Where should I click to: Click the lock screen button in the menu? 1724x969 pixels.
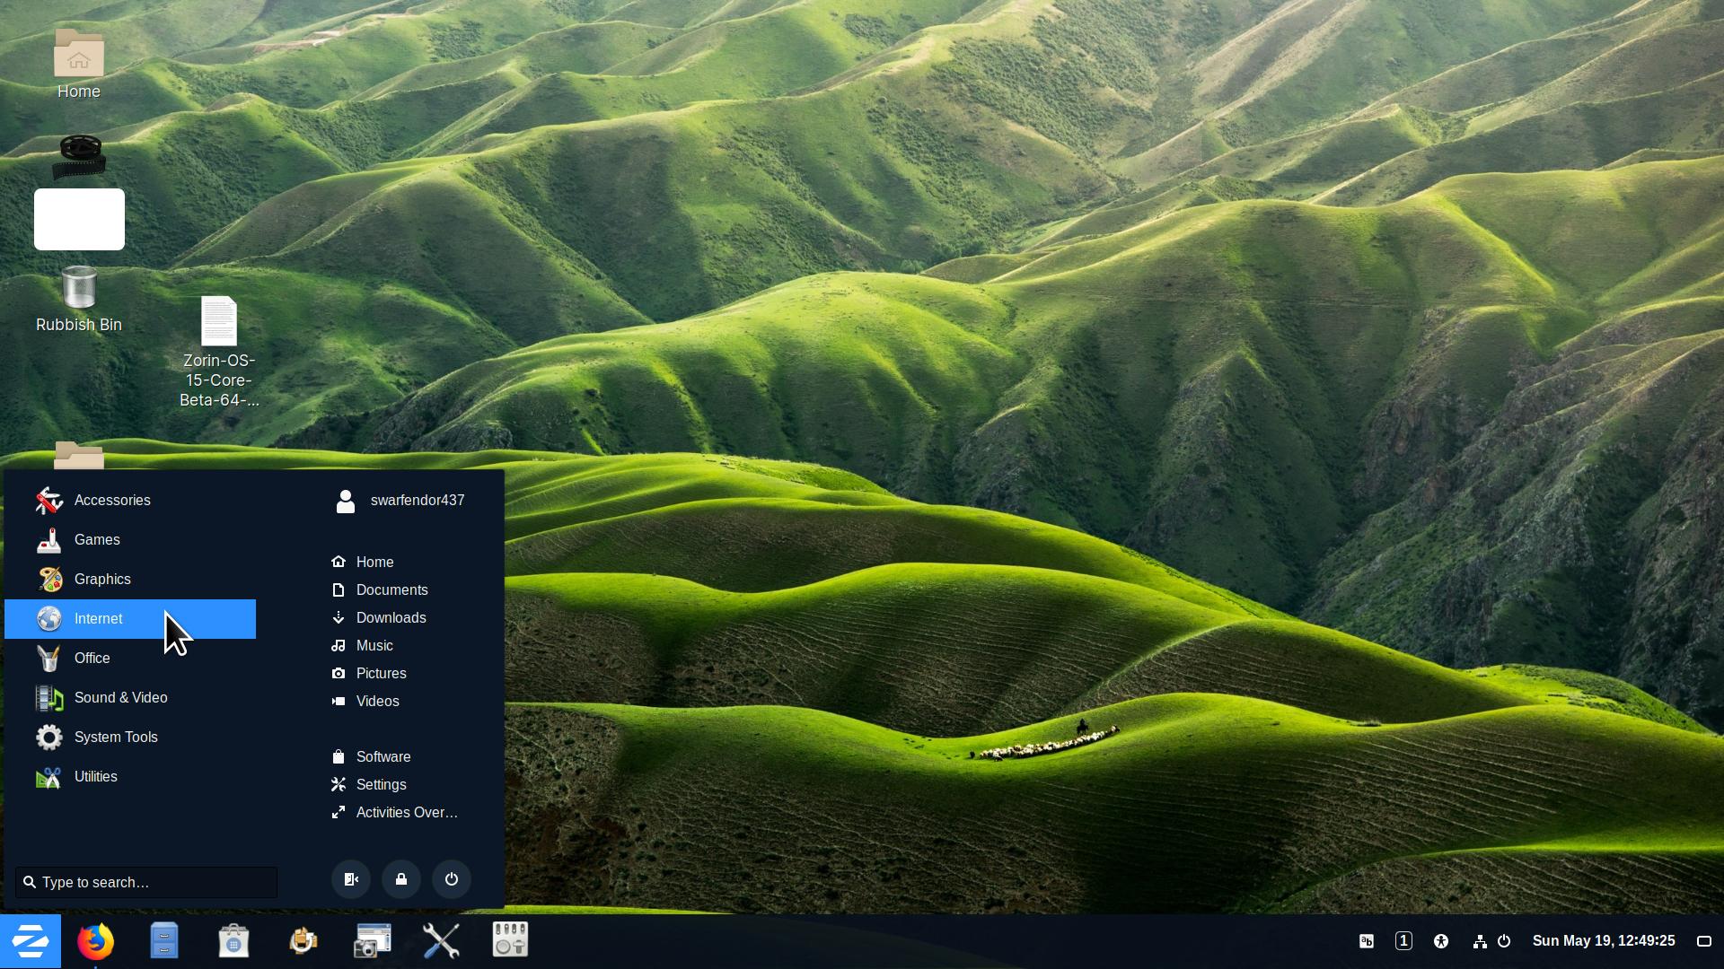point(401,879)
